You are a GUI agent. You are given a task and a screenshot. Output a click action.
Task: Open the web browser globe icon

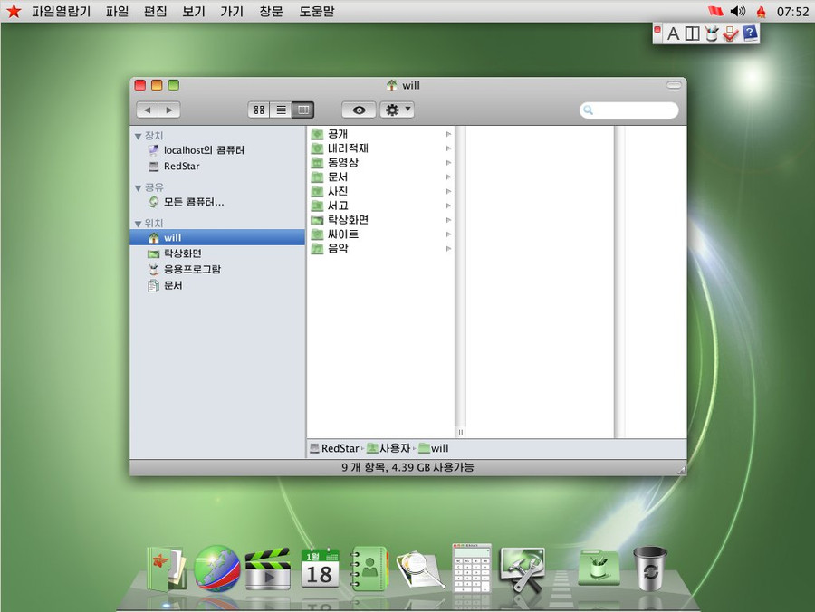217,569
